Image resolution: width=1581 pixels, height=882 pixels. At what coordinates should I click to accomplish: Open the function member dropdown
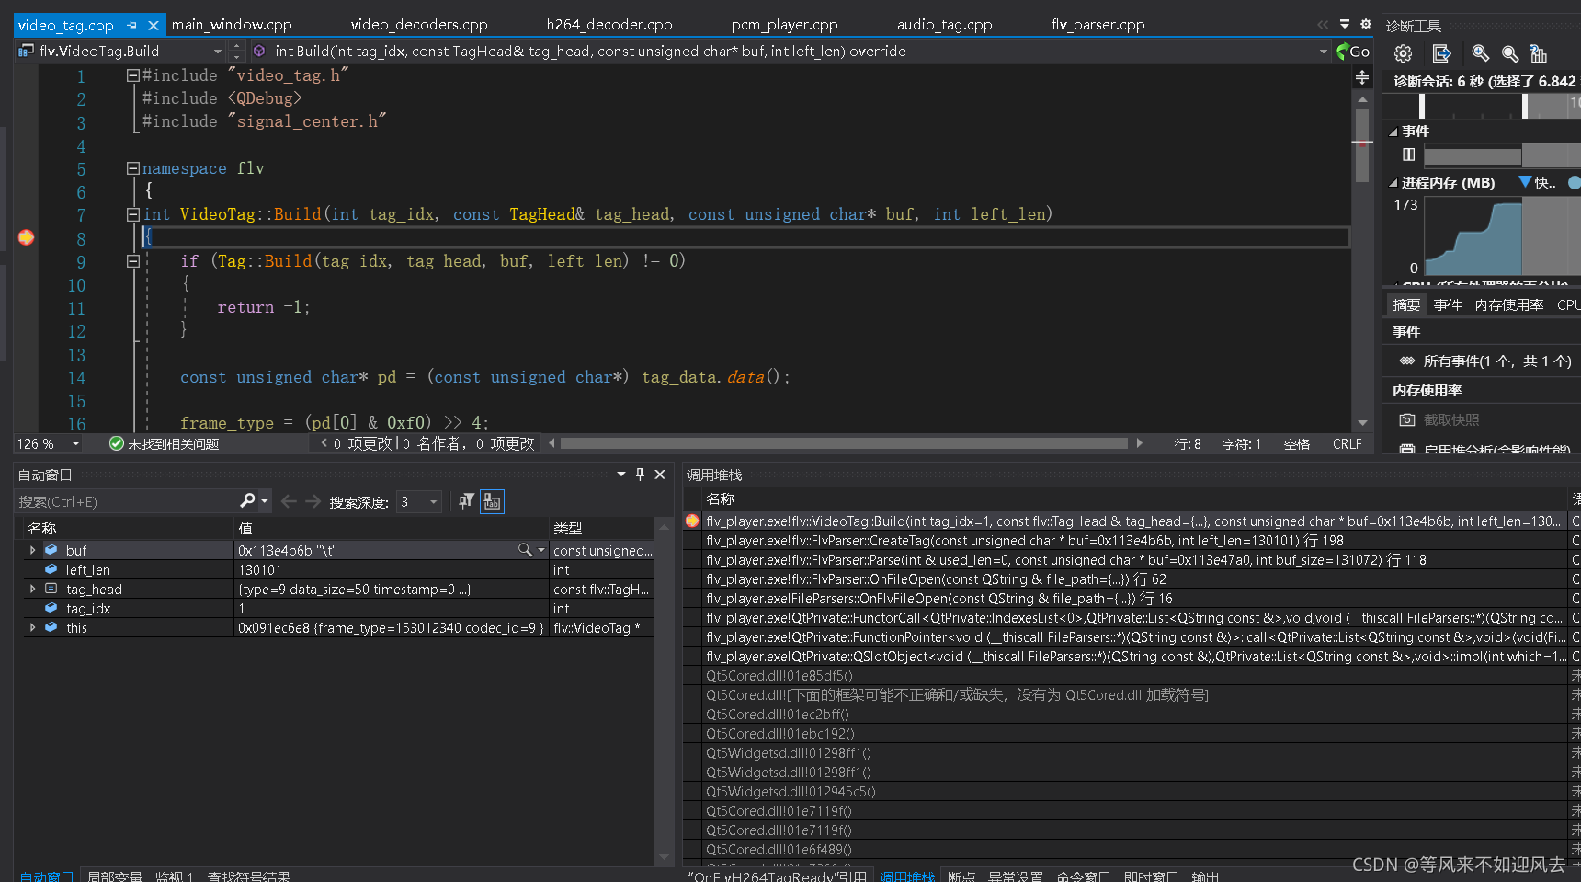coord(1323,52)
